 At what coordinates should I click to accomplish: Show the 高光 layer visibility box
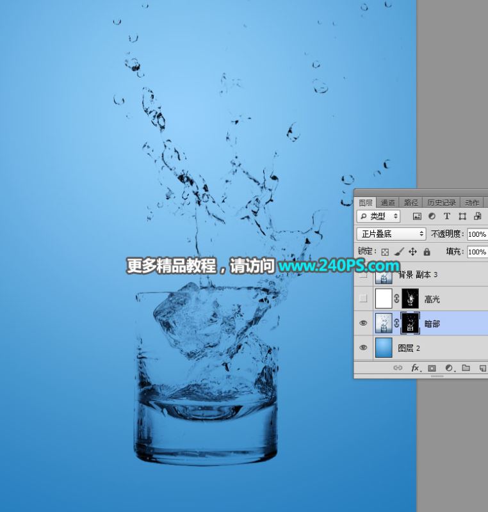click(363, 298)
